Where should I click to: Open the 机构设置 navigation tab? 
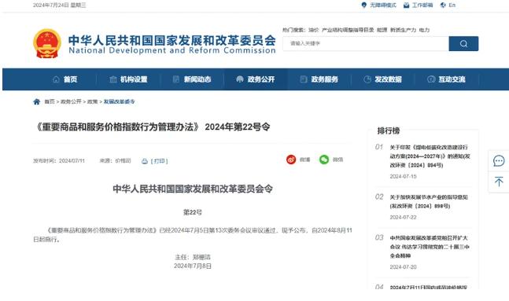tap(128, 79)
